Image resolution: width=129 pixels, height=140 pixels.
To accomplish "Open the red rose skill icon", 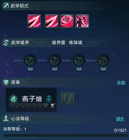I will [x=67, y=21].
